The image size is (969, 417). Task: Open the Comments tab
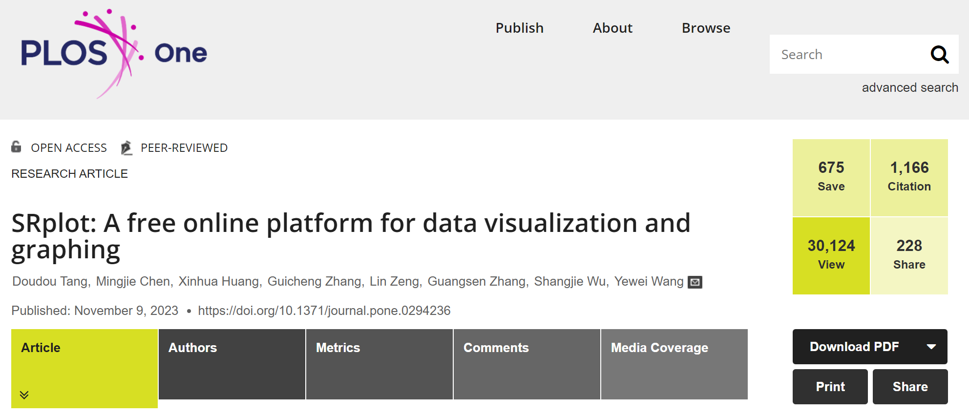pos(527,364)
